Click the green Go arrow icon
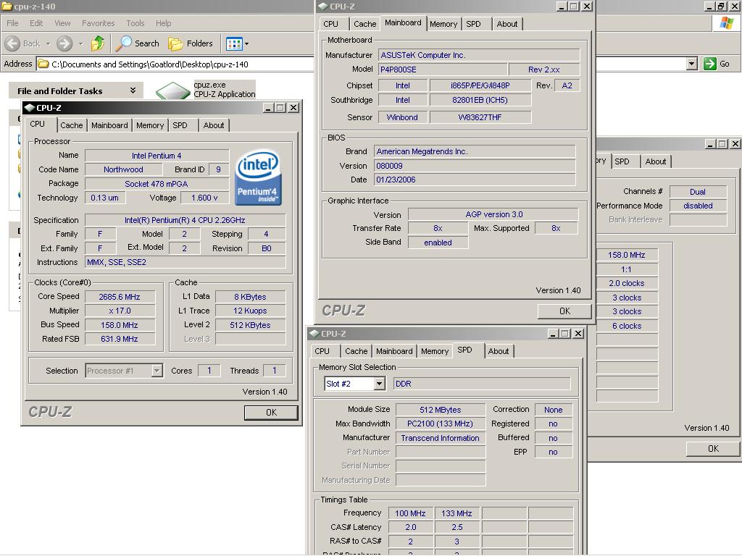 [x=710, y=64]
